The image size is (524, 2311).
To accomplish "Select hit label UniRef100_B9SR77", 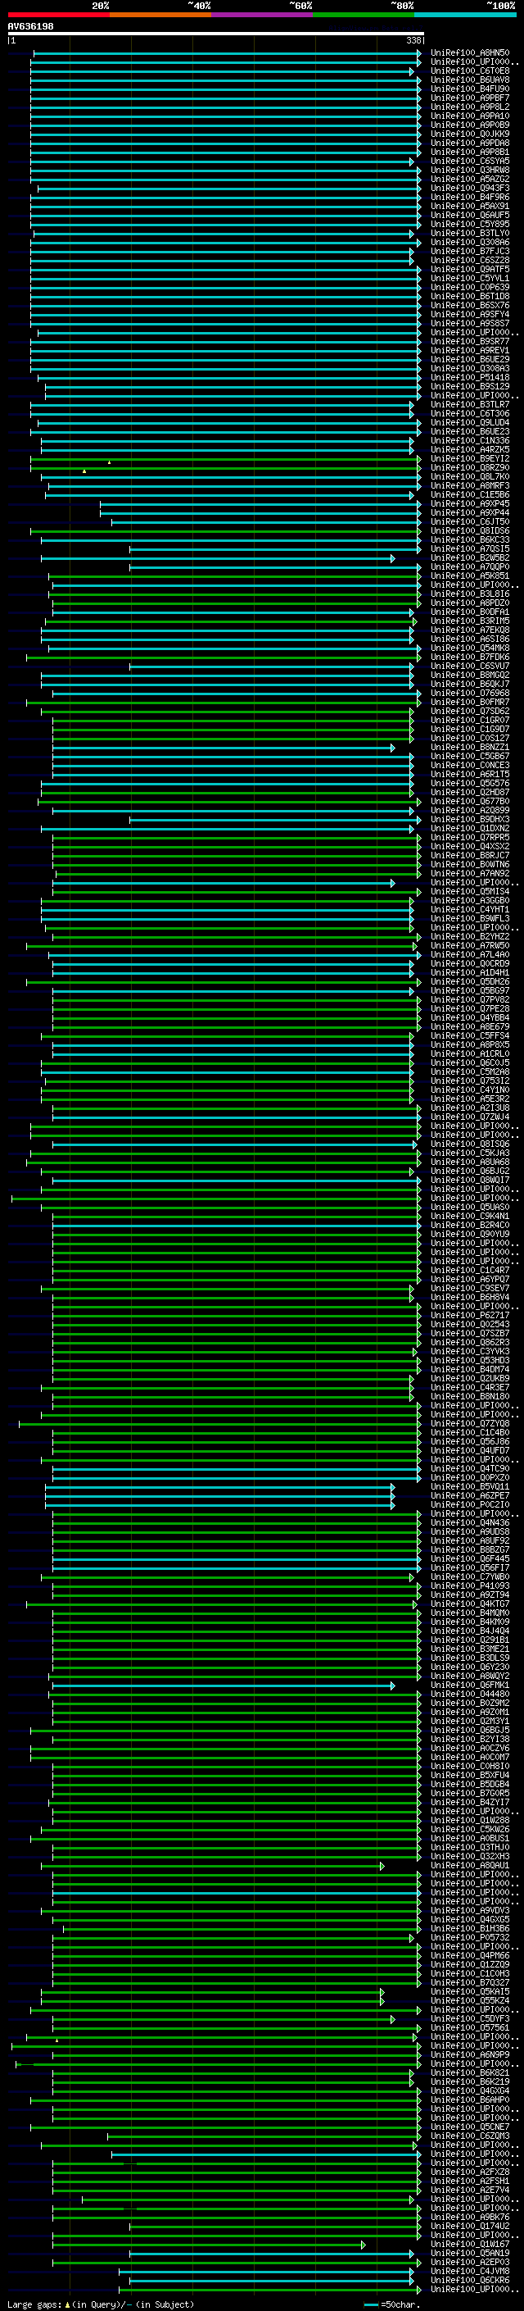I will click(x=470, y=342).
